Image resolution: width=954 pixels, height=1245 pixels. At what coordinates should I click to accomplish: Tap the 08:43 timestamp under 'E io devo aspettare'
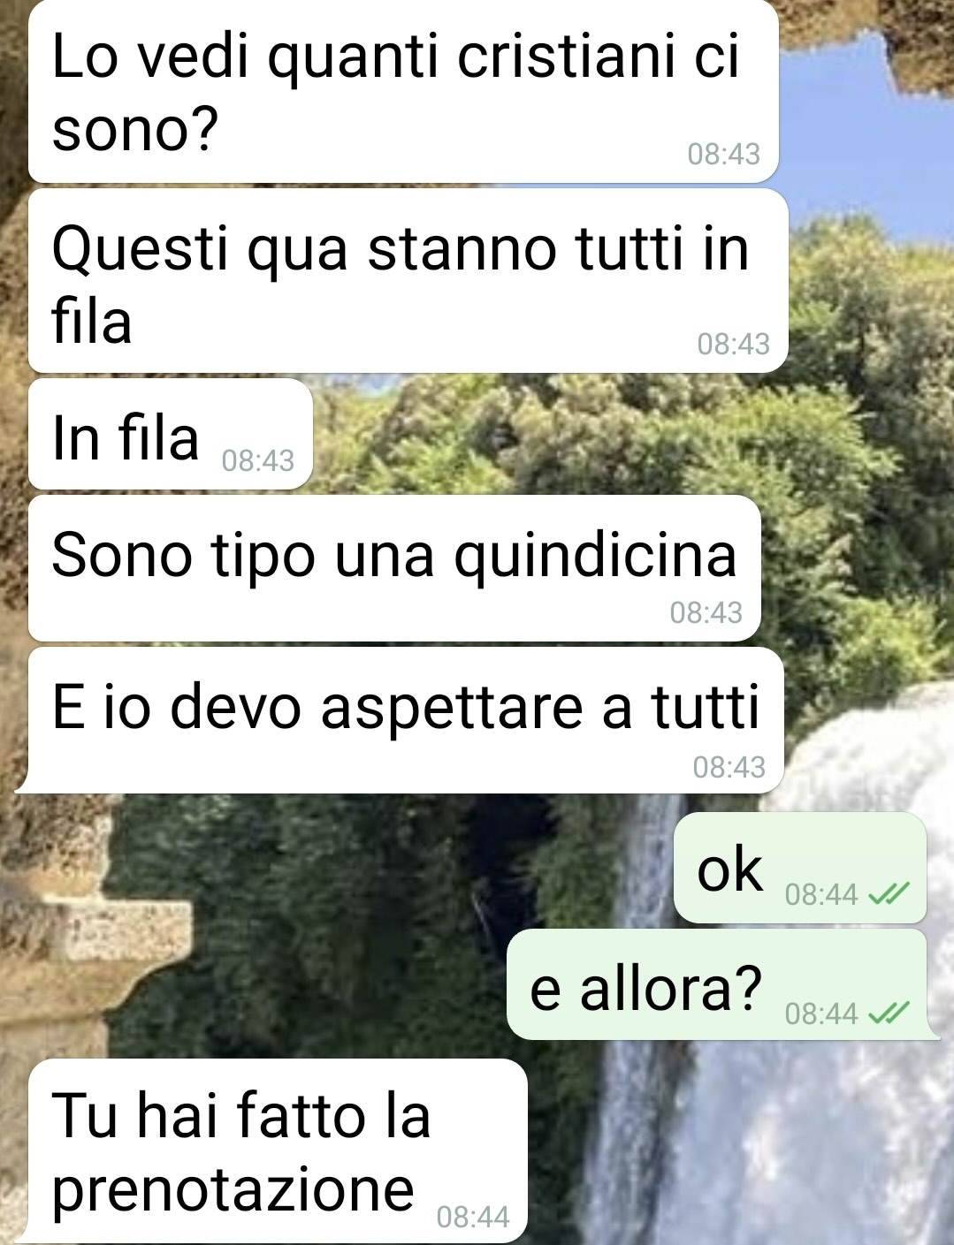pos(729,767)
